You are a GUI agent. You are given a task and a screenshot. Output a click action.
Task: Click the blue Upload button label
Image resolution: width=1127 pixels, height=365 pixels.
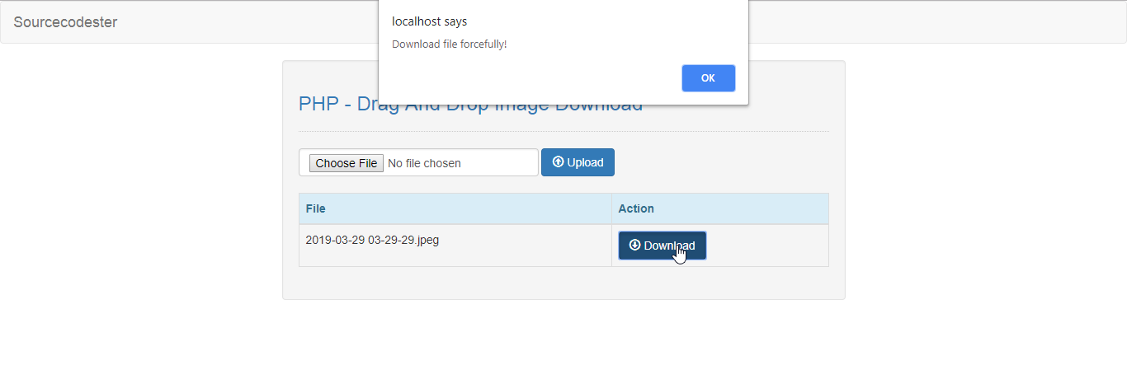pos(586,162)
